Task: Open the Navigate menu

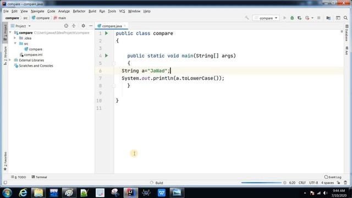Action: (x=37, y=11)
